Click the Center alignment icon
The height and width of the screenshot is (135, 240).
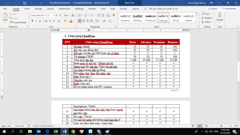tap(84, 21)
